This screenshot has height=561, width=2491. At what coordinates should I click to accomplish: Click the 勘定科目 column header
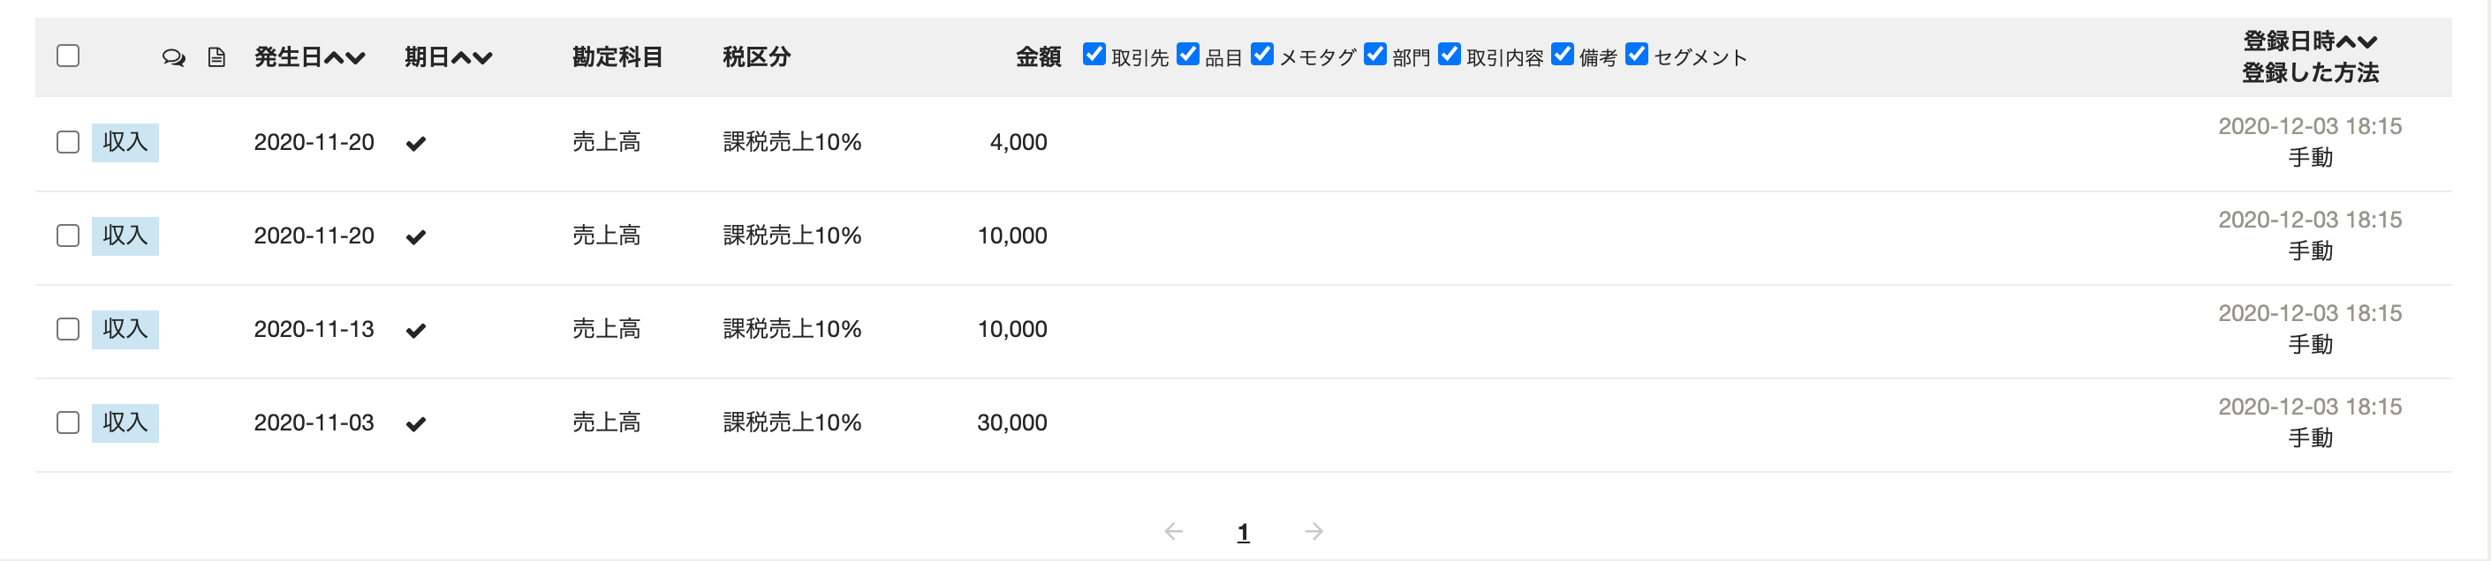point(617,57)
